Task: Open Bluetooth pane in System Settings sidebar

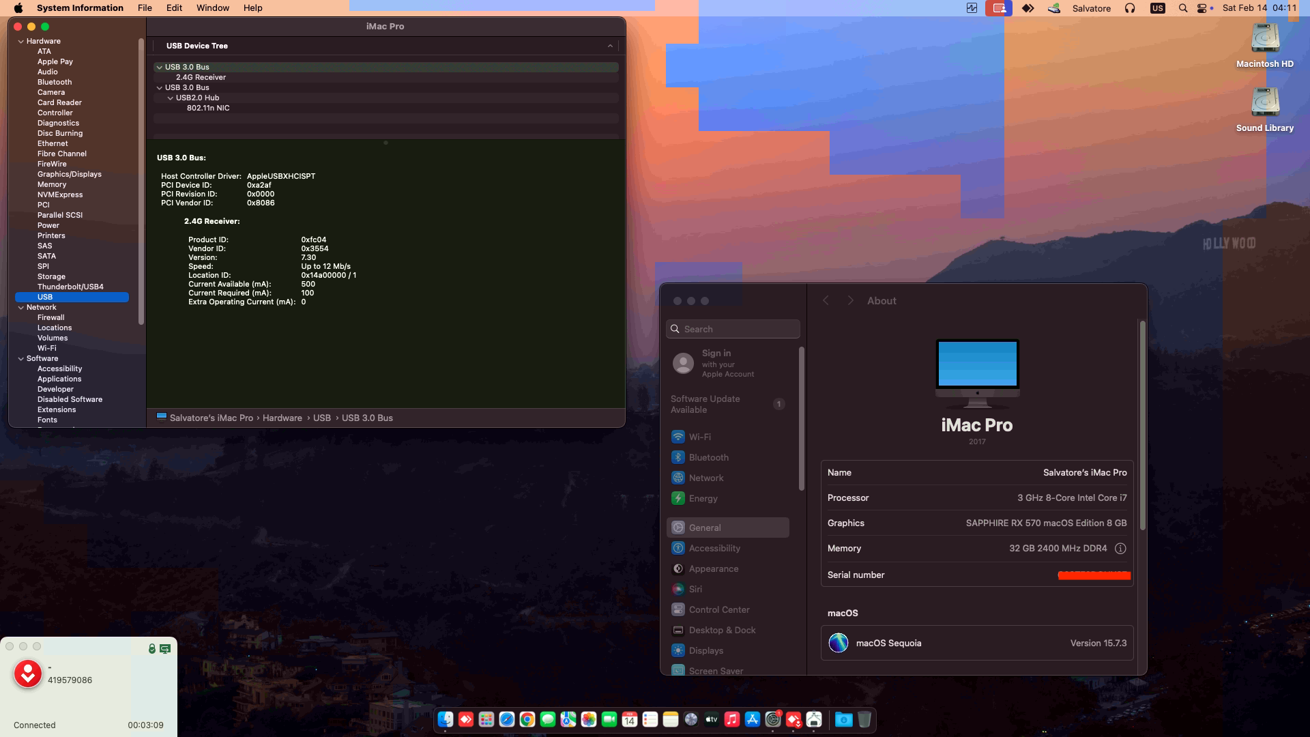Action: click(x=729, y=457)
